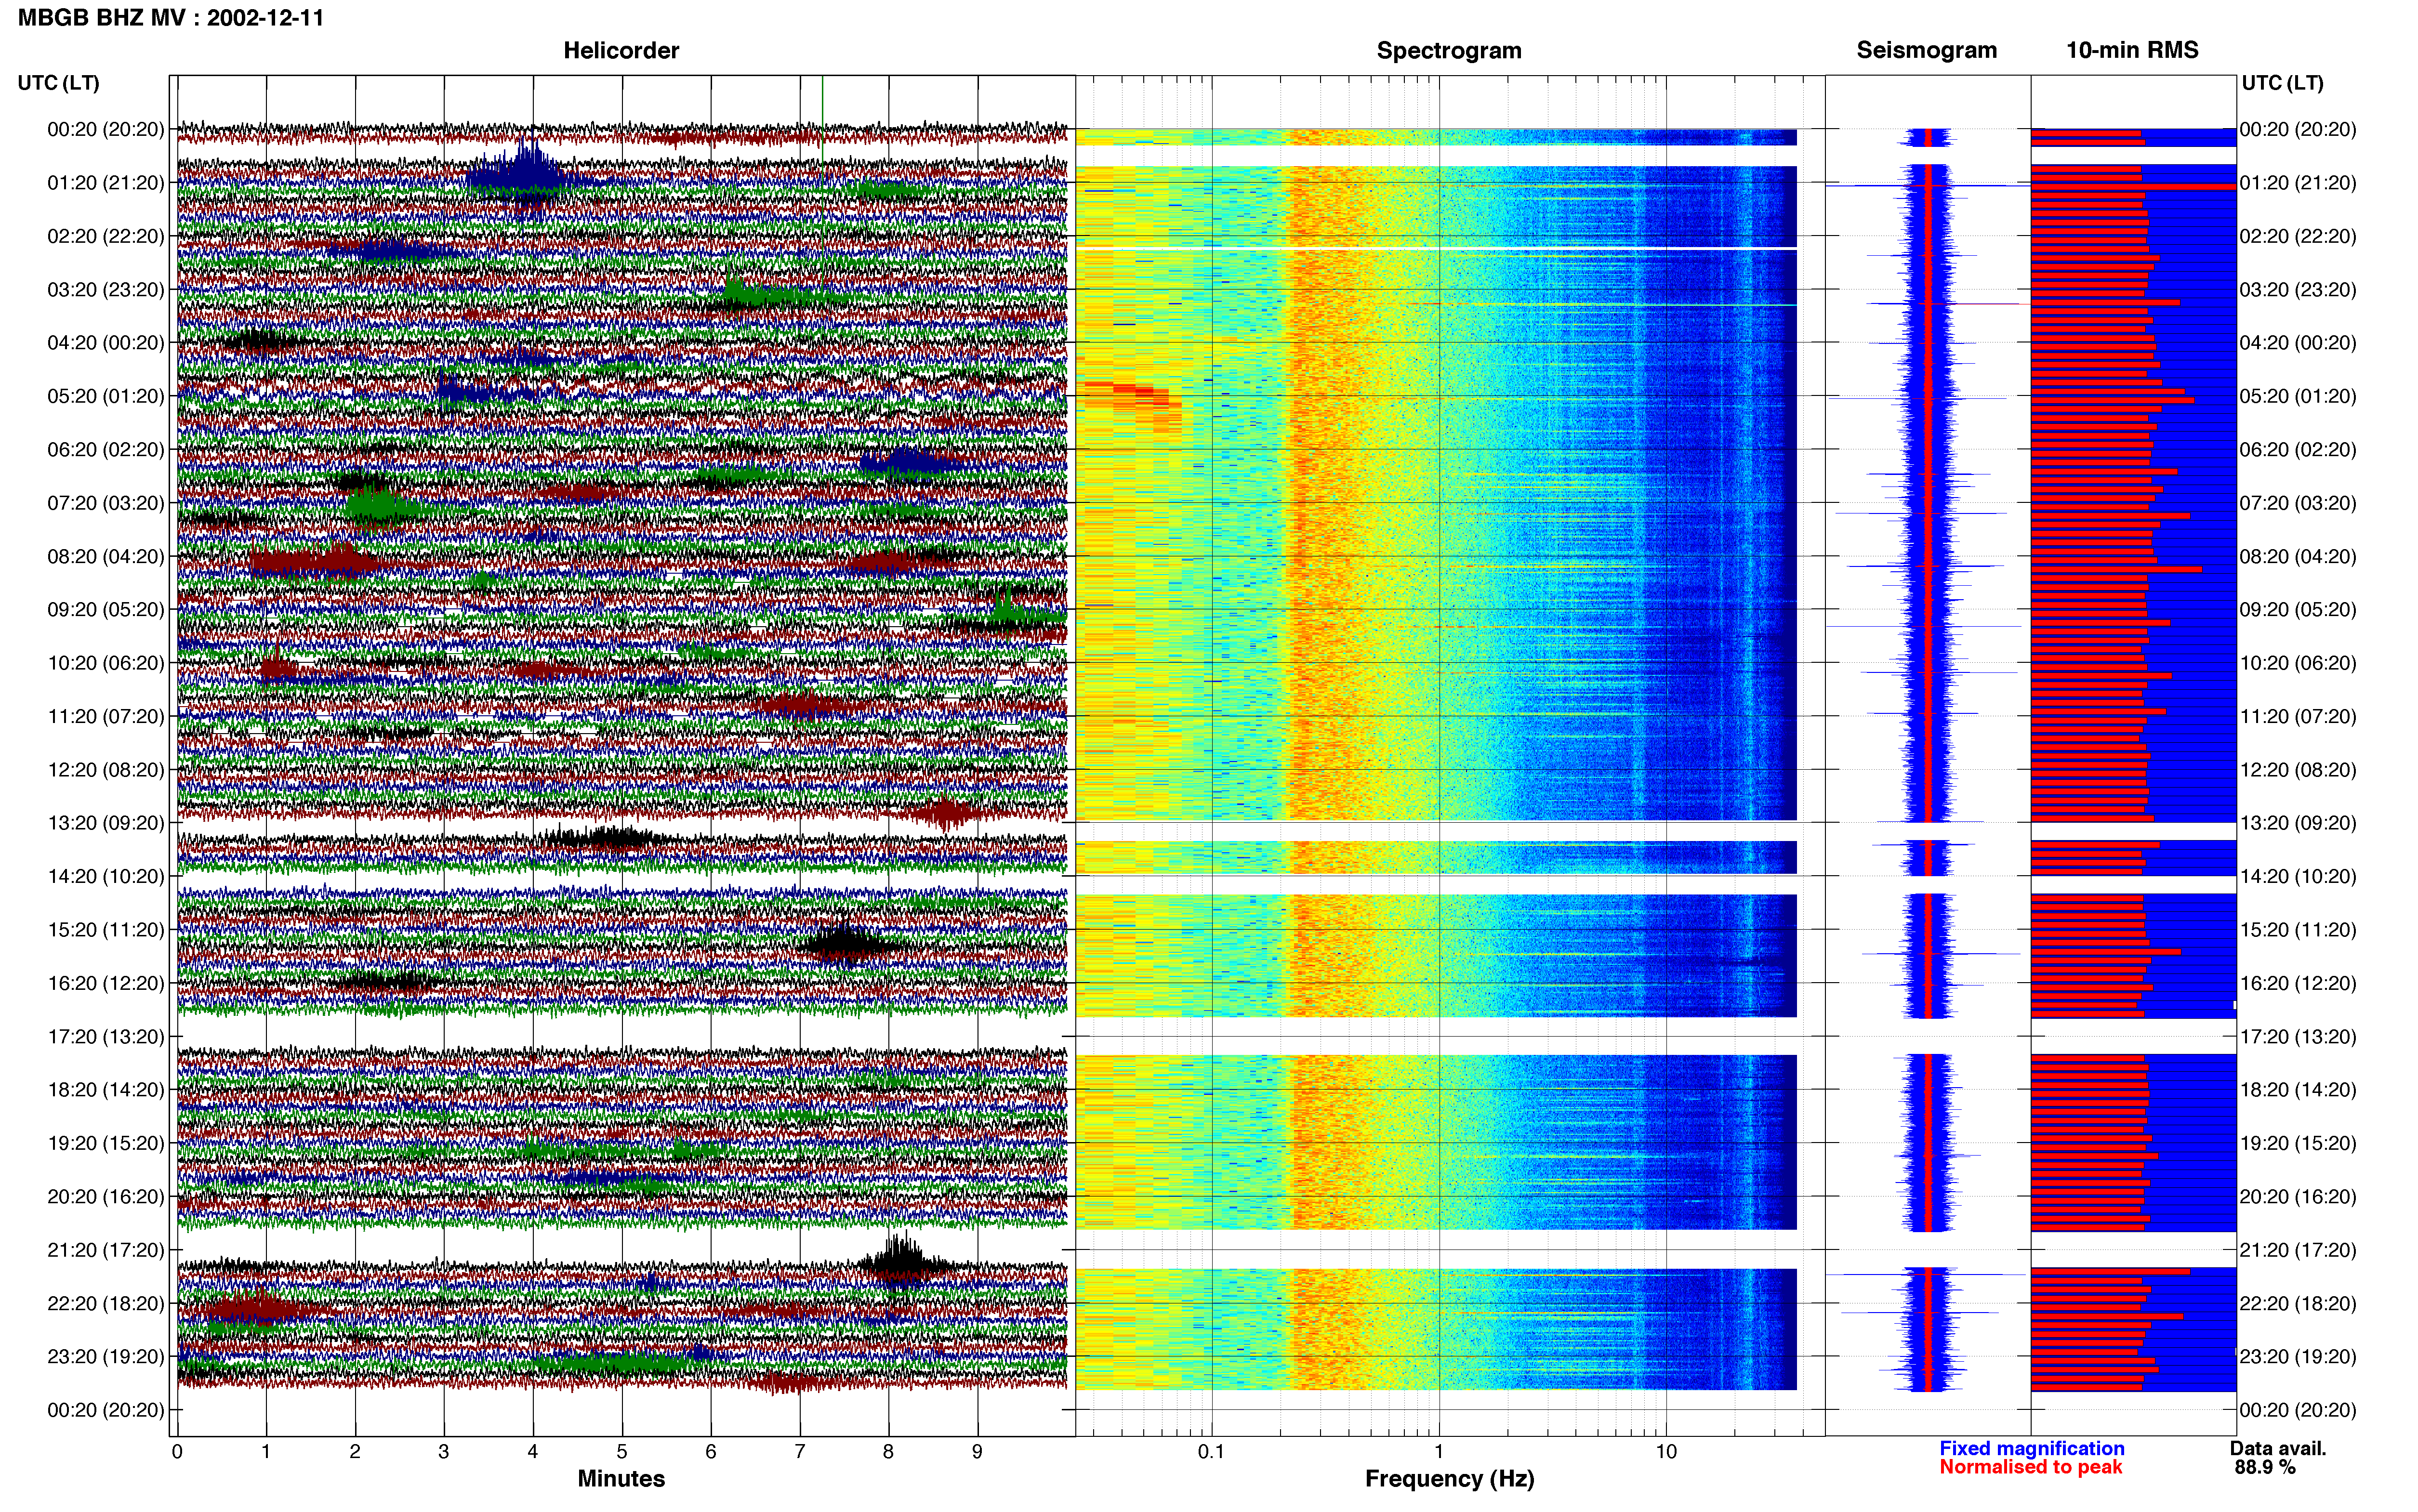Click left time label '01:20 (21:20)'
Screen dimensions: 2418x1512
tap(106, 183)
